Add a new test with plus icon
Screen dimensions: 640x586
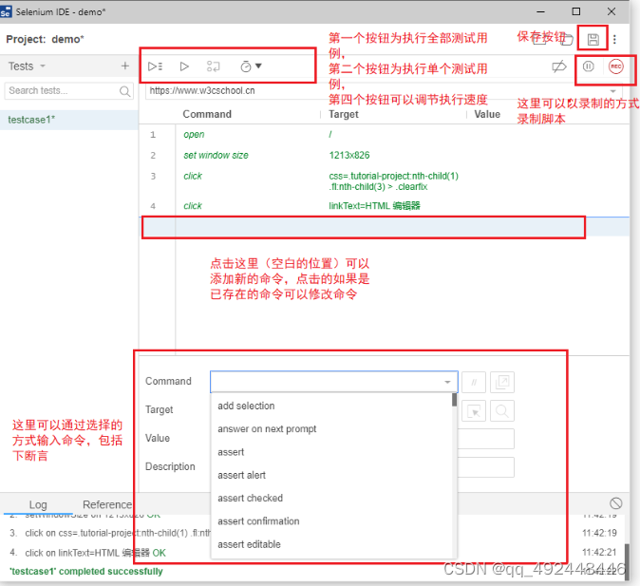[x=125, y=66]
